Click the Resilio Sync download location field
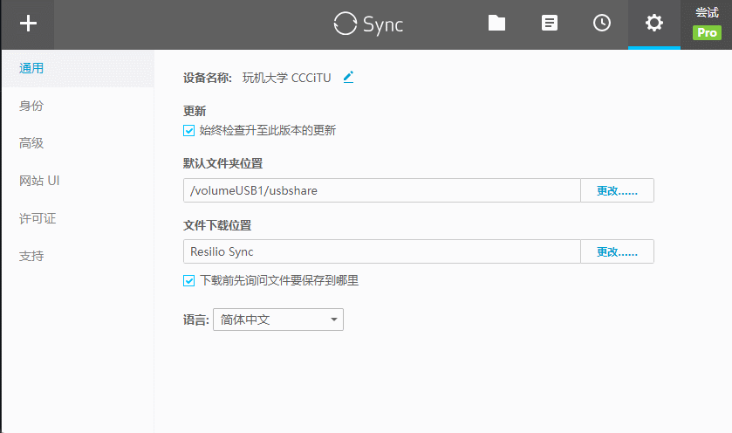732x433 pixels. (382, 251)
